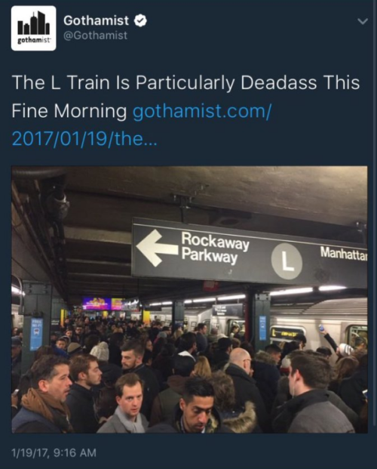Tap the yellow LED display on the train
This screenshot has height=469, width=377.
287,333
